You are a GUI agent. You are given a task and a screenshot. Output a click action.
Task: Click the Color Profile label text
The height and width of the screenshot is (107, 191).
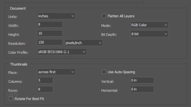coord(18,53)
